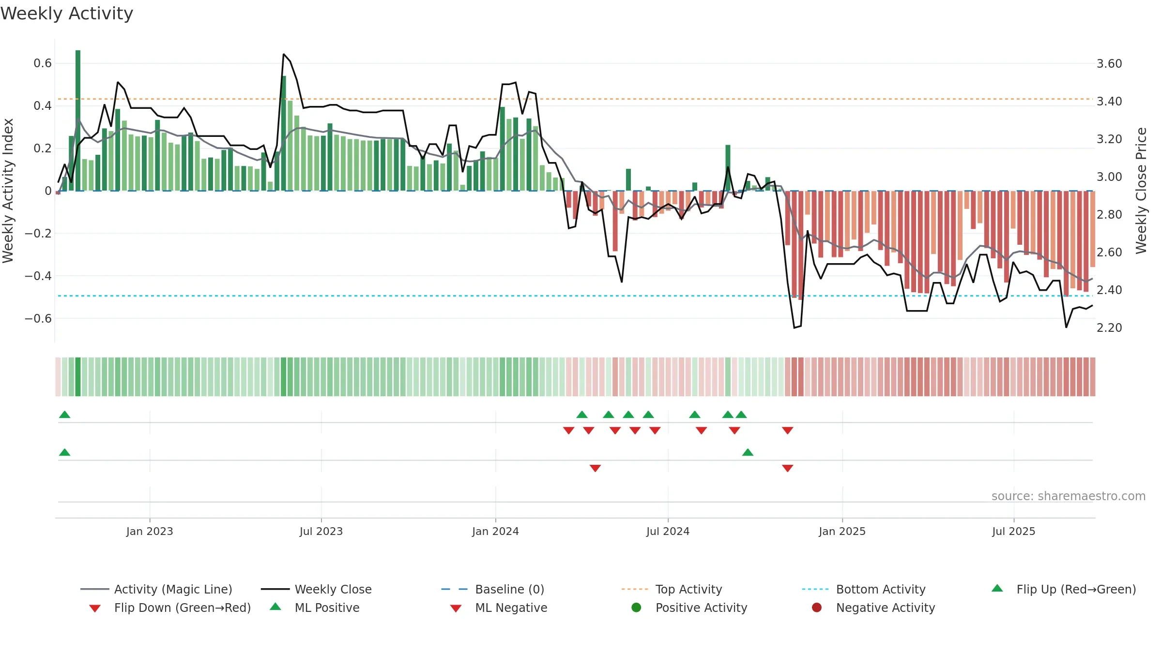This screenshot has height=653, width=1162.
Task: Click the −0.2 tick on left axis
Action: click(38, 233)
